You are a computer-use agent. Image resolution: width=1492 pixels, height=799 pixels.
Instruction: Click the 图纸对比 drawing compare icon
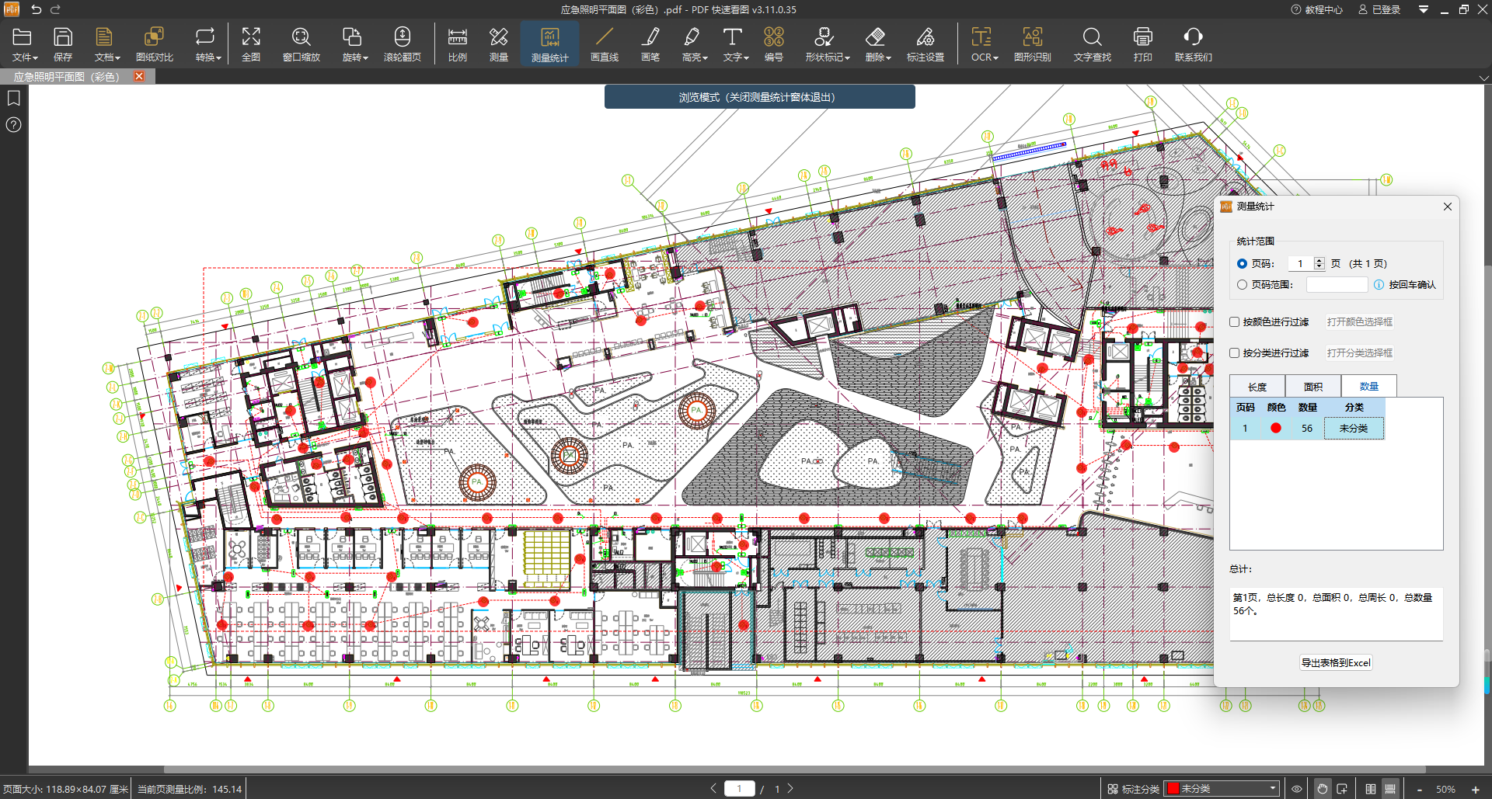click(154, 44)
